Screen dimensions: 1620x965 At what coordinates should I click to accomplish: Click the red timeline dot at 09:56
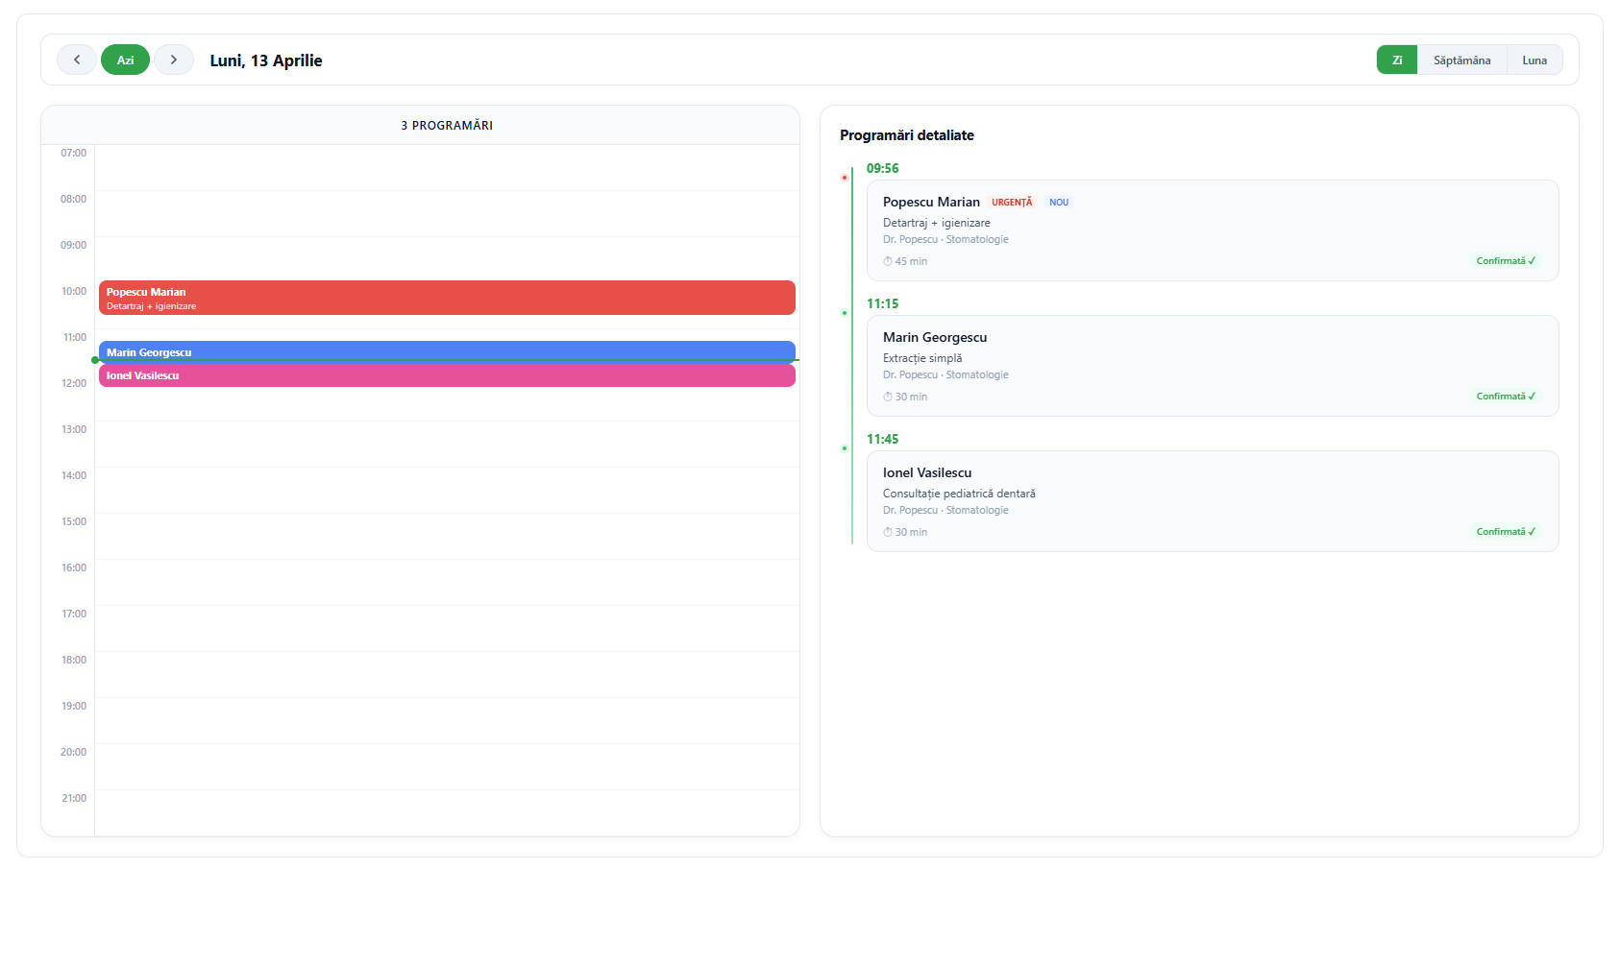pos(845,178)
